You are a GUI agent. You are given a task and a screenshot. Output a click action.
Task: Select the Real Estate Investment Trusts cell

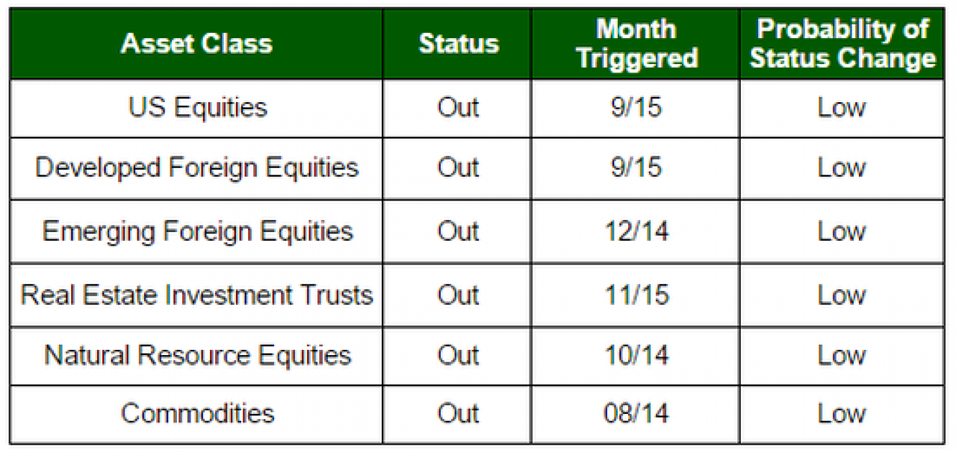[196, 295]
